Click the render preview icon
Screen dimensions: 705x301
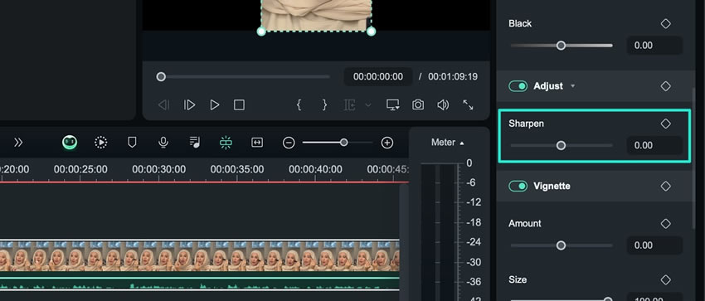100,143
